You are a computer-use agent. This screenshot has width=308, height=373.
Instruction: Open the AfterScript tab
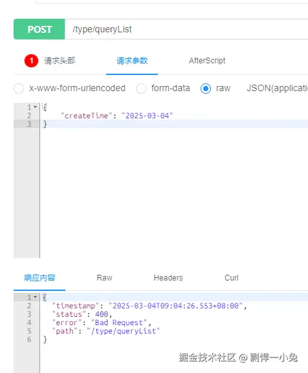tap(207, 61)
